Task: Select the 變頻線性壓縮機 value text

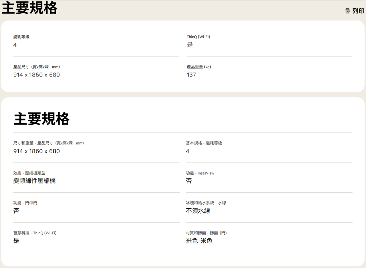Action: [x=34, y=181]
